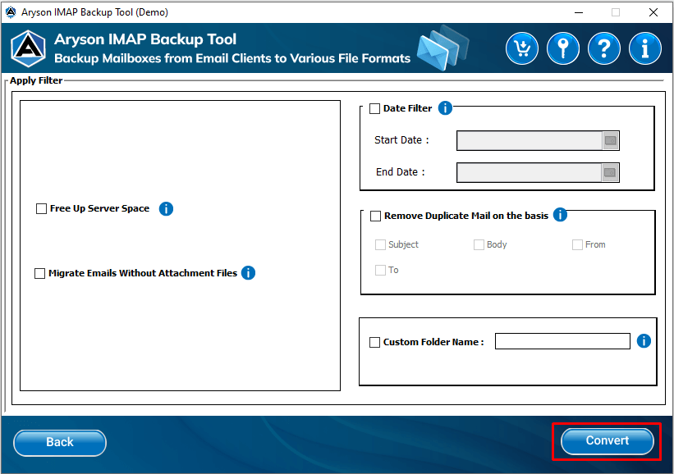This screenshot has width=674, height=474.
Task: Click the 'Backup Mailboxes from Email Clients' subtitle
Action: pos(232,58)
